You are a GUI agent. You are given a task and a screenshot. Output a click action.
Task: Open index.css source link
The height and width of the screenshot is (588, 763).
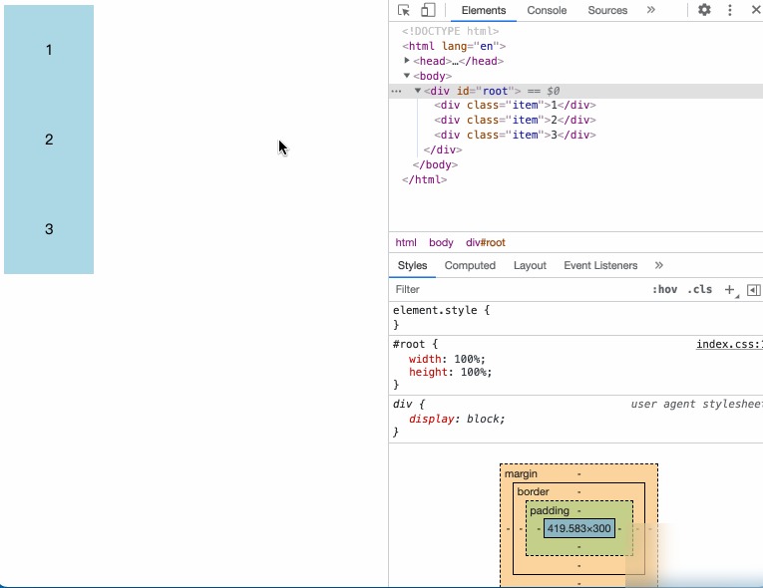pyautogui.click(x=729, y=344)
